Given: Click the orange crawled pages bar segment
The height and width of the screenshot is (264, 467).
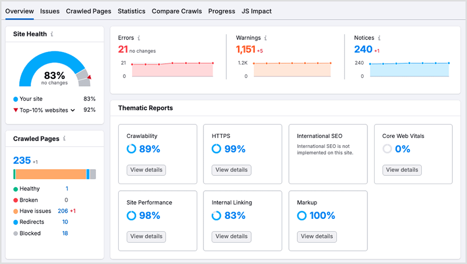Looking at the screenshot, I should point(51,174).
